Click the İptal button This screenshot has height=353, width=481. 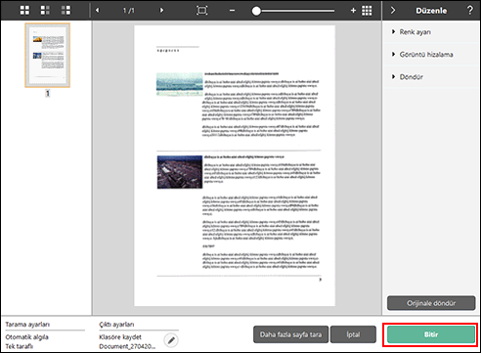(x=353, y=334)
